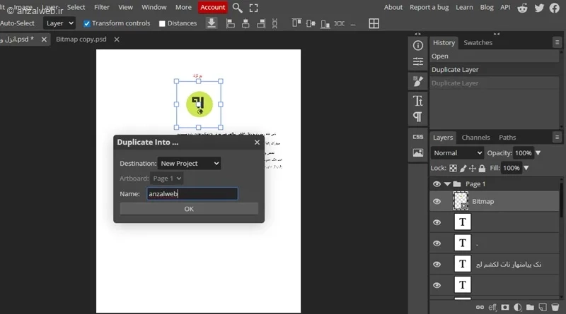Screen dimensions: 566x314
Task: Open the Properties sliders panel icon
Action: 418,61
